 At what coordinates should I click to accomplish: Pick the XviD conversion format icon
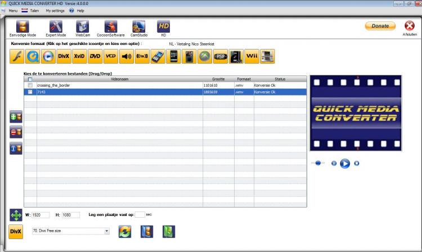79,56
